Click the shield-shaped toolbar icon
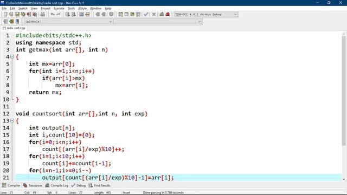 click(x=111, y=15)
